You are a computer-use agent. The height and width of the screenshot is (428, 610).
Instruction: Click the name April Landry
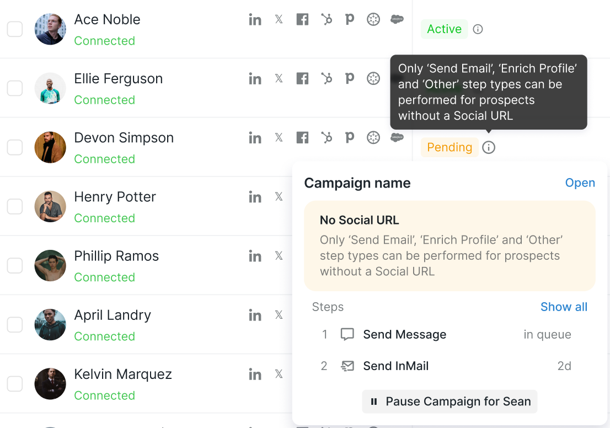(x=113, y=315)
